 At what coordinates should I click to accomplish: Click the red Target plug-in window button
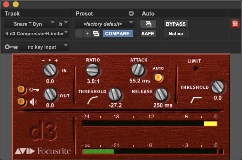235,24
